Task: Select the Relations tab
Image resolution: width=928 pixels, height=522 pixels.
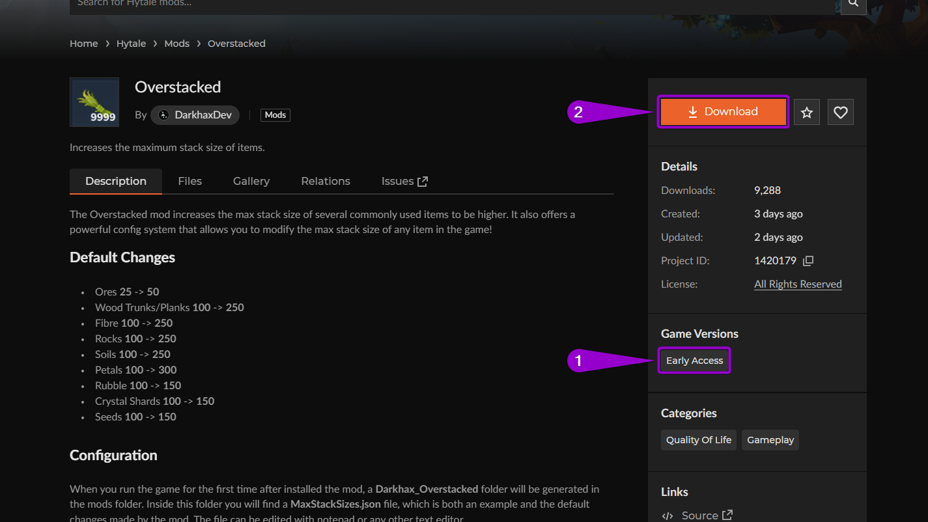Action: [325, 180]
